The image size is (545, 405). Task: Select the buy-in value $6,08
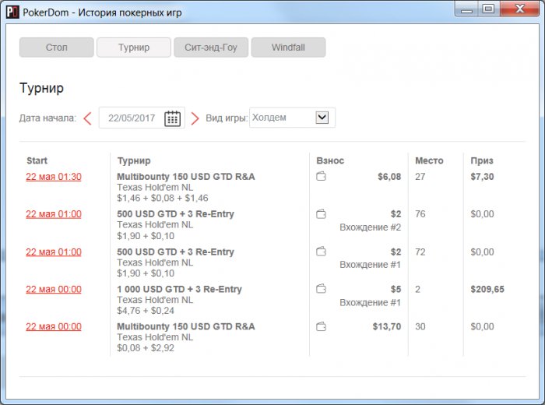pyautogui.click(x=389, y=177)
